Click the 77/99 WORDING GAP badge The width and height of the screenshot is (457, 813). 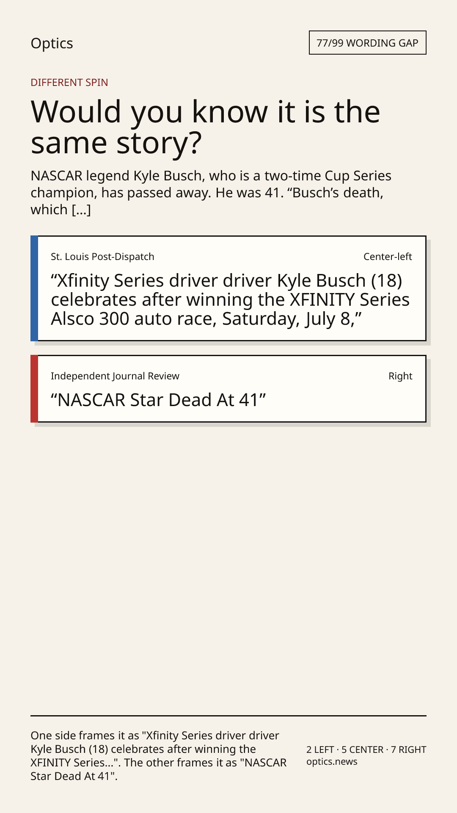point(367,43)
